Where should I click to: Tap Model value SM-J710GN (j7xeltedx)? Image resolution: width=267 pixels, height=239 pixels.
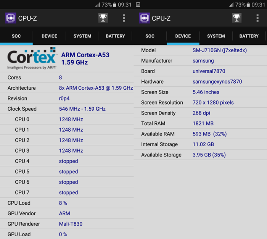220,50
